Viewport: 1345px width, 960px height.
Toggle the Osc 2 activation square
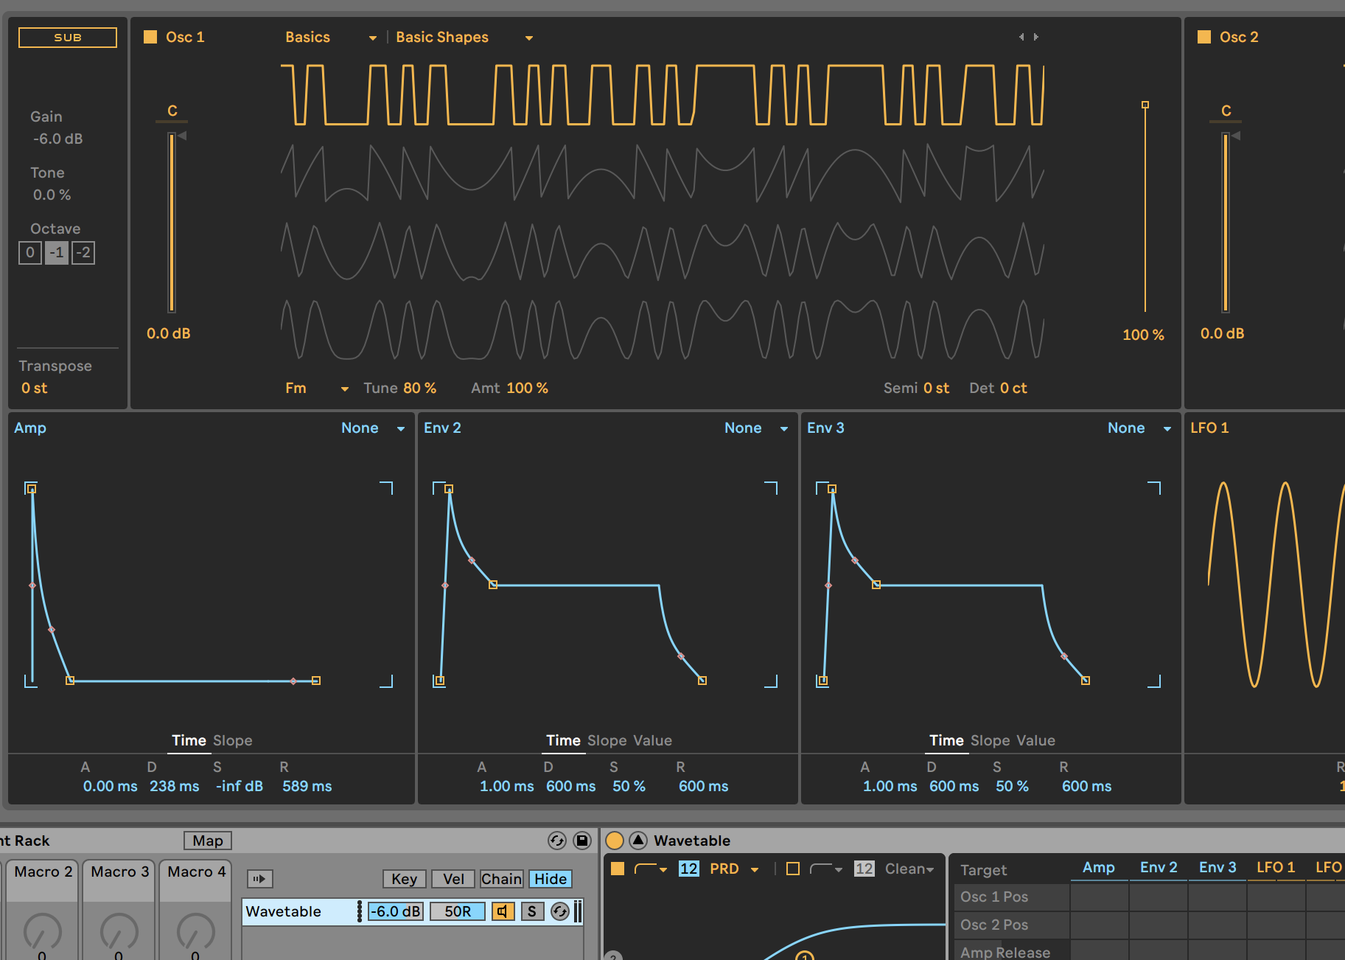[x=1204, y=37]
